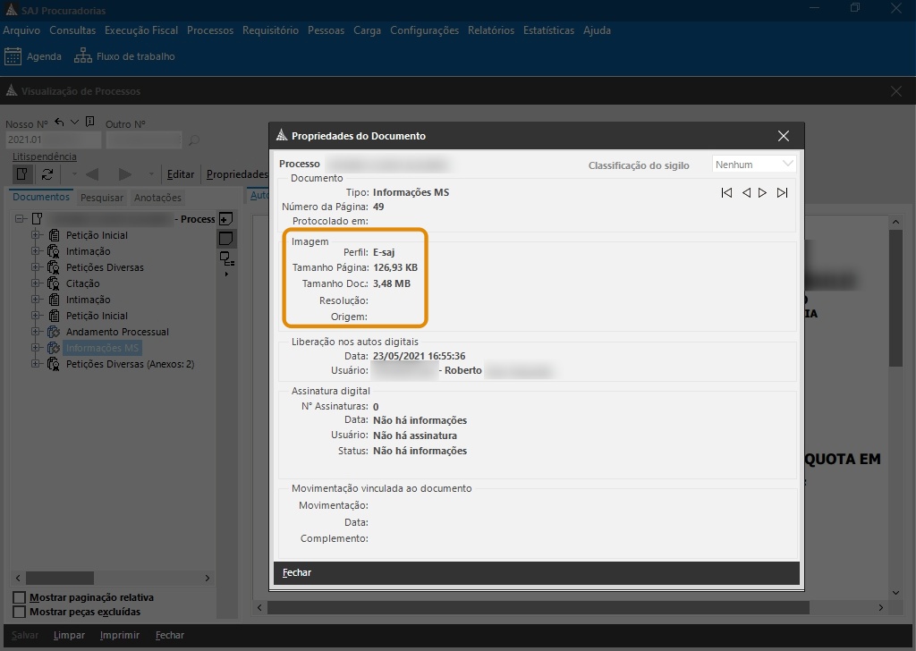Click the refresh icon in process toolbar
The width and height of the screenshot is (916, 651).
coord(47,174)
